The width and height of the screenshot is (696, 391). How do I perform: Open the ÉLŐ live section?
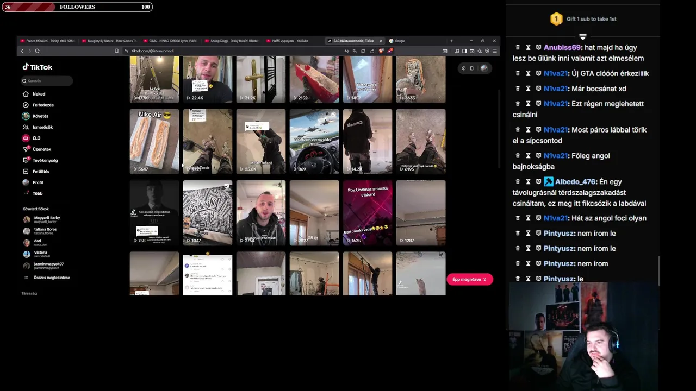tap(32, 138)
